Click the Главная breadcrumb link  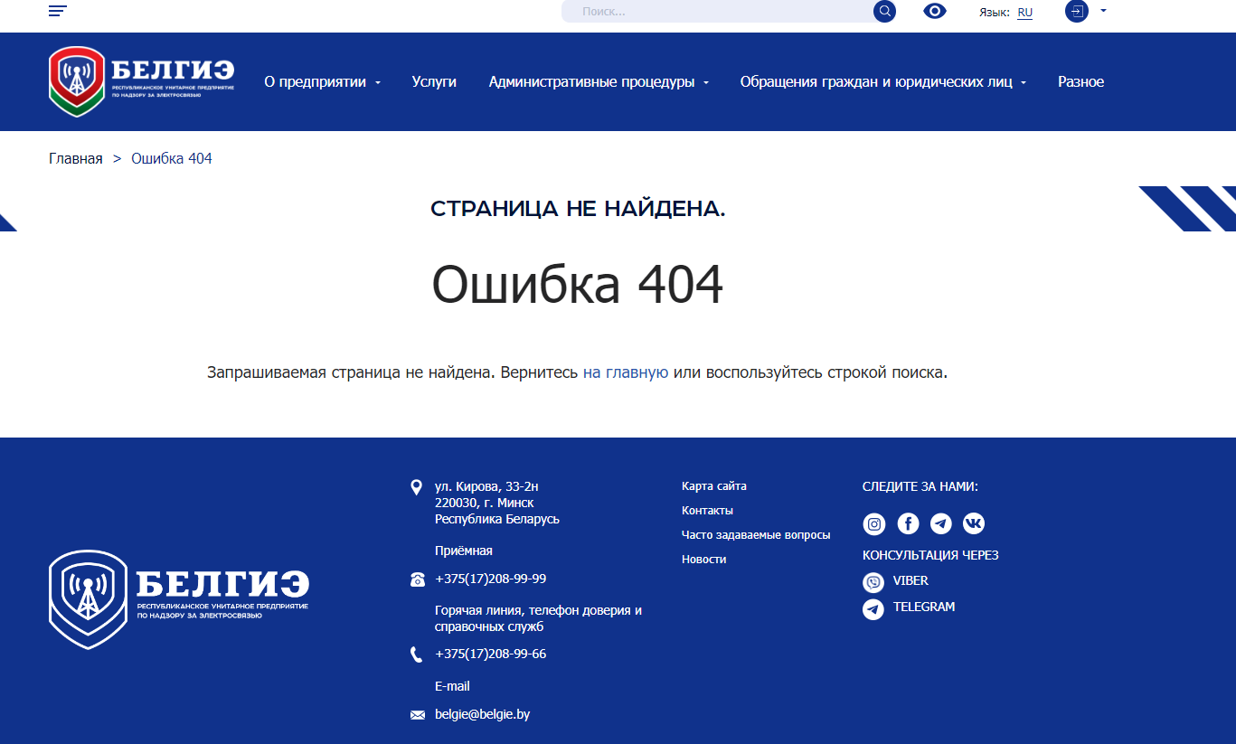tap(76, 159)
